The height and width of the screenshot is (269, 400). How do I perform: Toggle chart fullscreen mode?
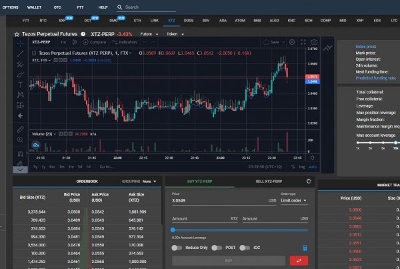click(303, 42)
